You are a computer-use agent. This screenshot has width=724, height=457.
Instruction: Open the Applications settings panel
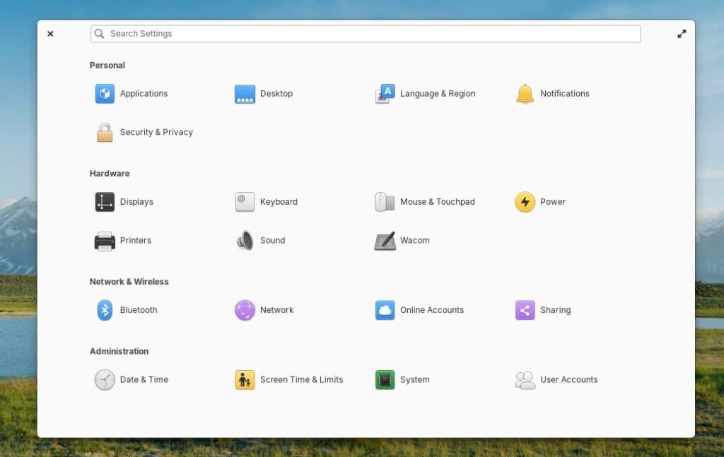(132, 93)
